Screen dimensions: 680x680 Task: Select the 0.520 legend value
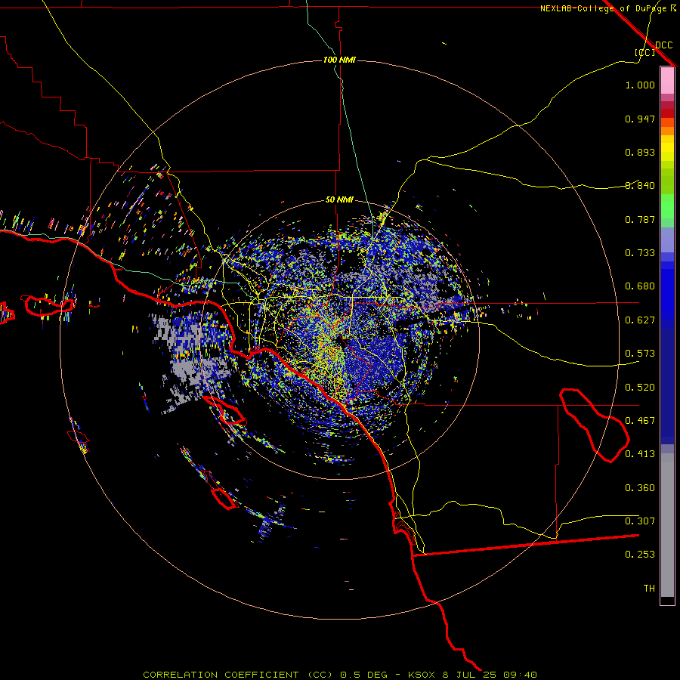pos(640,388)
